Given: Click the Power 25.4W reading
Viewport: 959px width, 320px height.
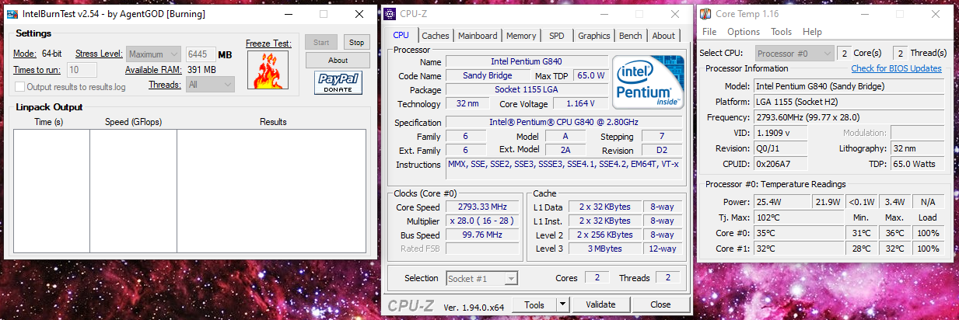Looking at the screenshot, I should [781, 202].
